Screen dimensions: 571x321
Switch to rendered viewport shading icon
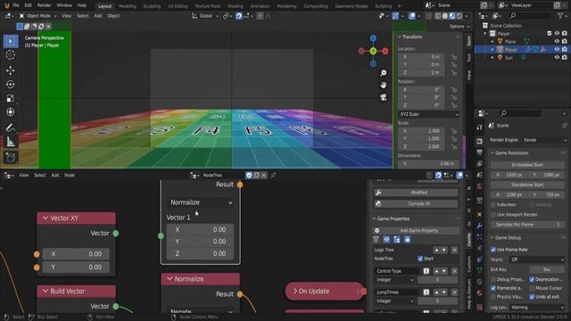point(459,16)
